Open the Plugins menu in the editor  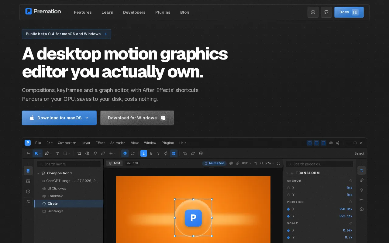coord(168,143)
